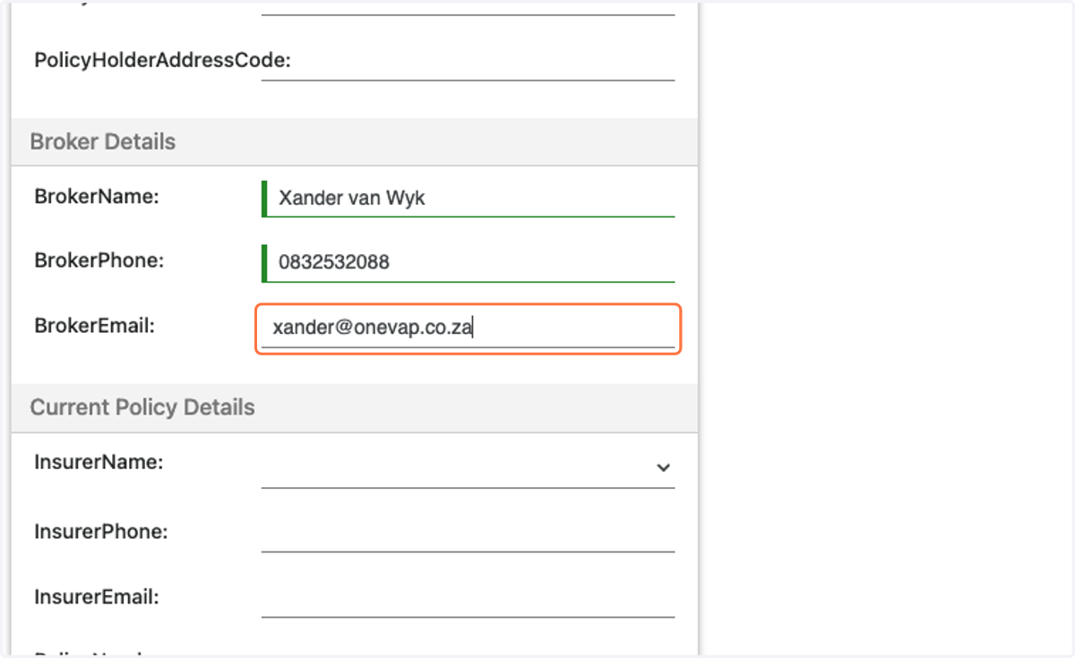Click the Broker Details section header
The width and height of the screenshot is (1075, 658).
(354, 142)
